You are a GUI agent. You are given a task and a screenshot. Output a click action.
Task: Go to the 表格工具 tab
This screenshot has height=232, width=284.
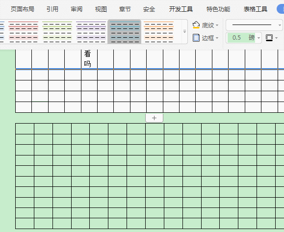point(256,9)
